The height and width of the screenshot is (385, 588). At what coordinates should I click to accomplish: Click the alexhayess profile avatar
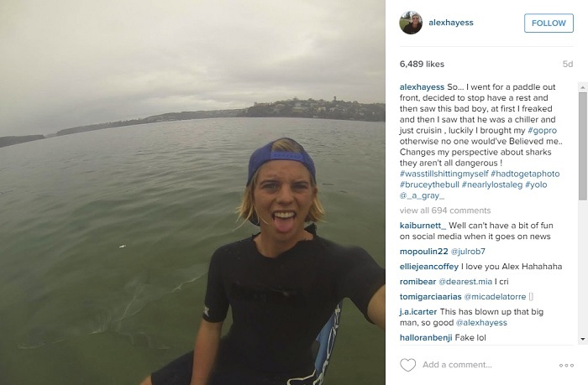(x=411, y=23)
